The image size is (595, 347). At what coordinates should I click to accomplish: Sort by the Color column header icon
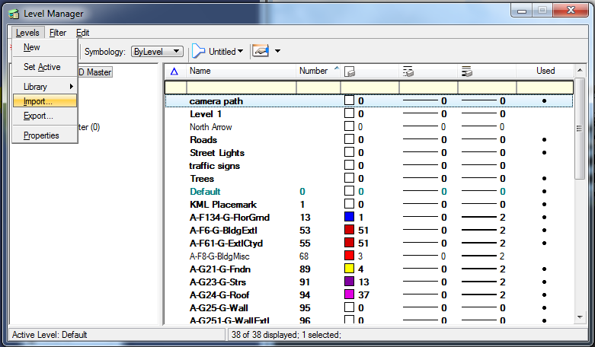point(350,72)
